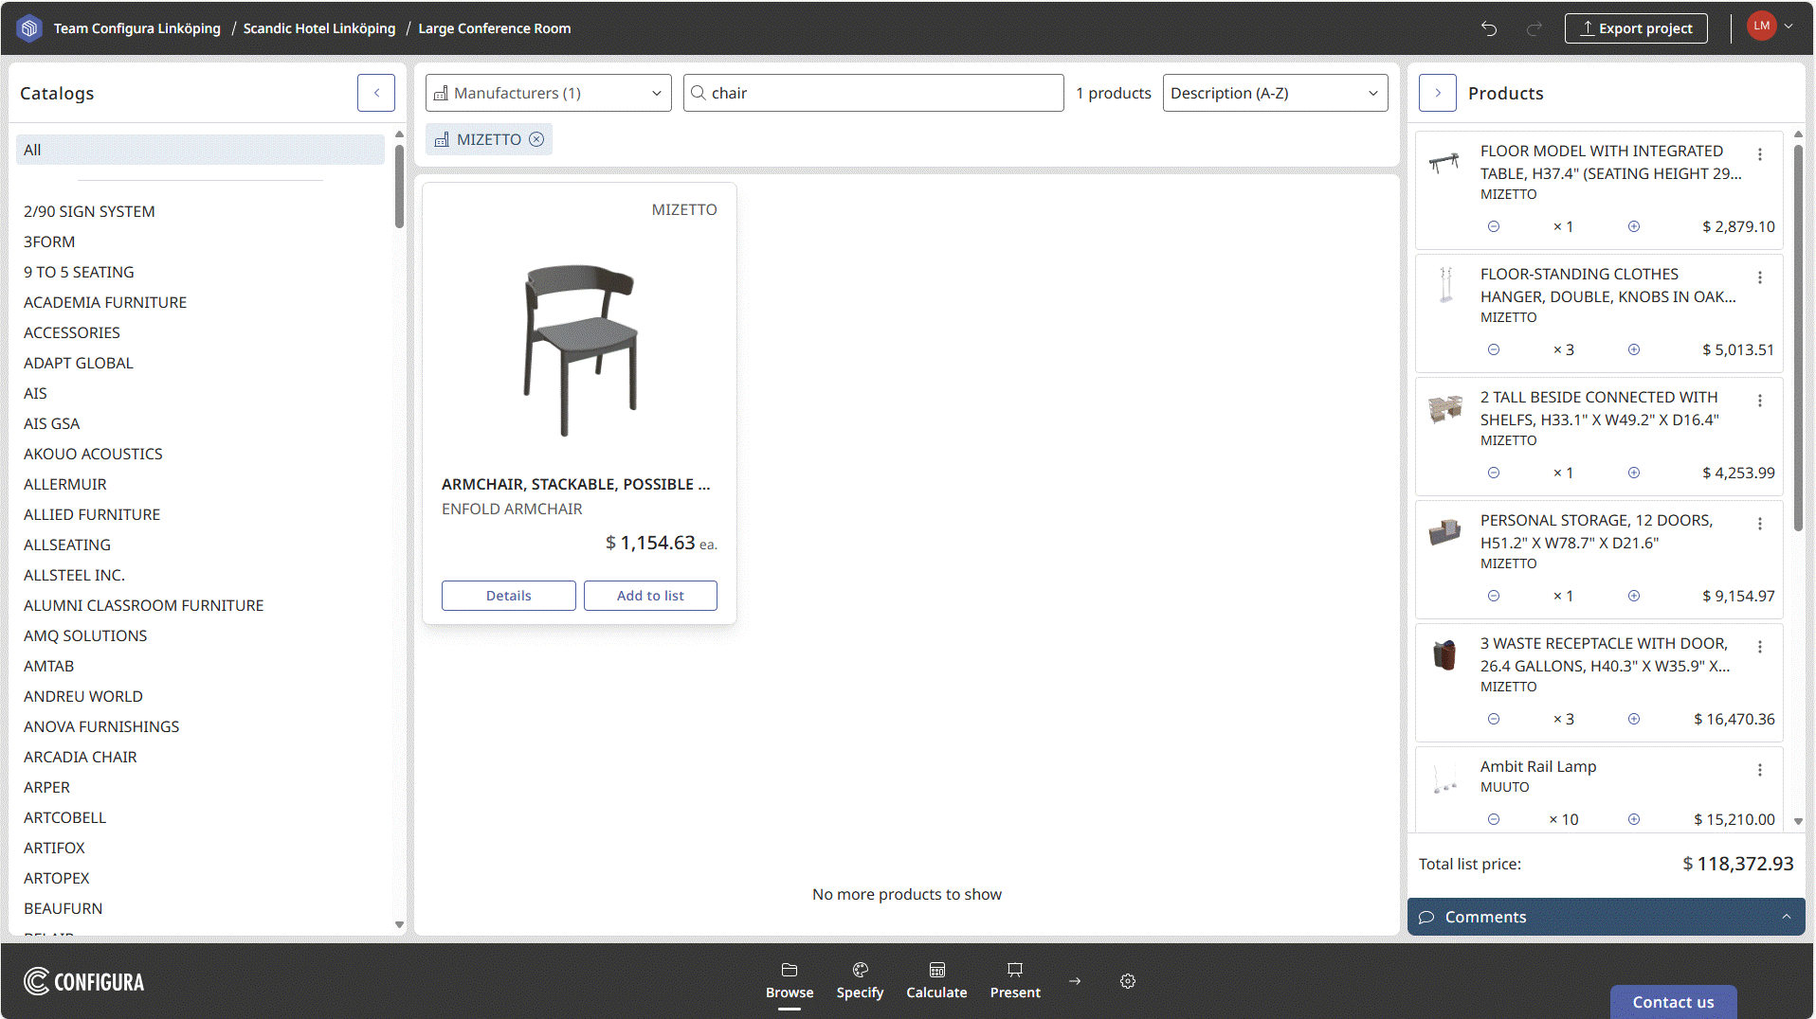Select the AKOUO ACOUSTICS catalog
The width and height of the screenshot is (1816, 1019).
click(93, 454)
